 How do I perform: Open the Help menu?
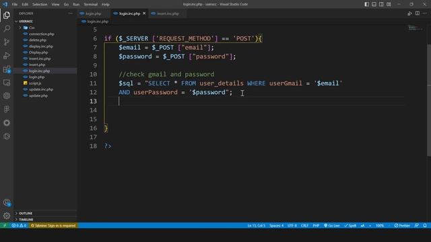106,5
